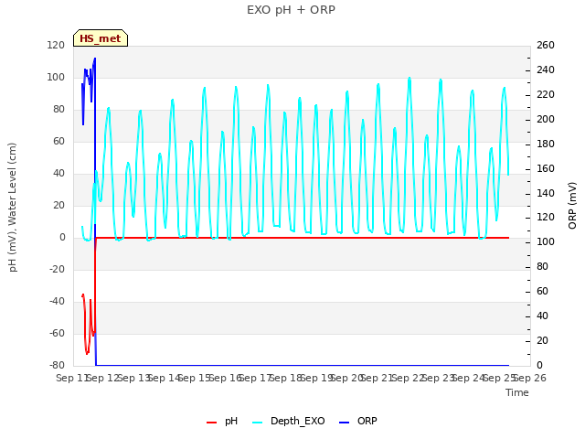Click left axis tick value 120

(x=56, y=45)
